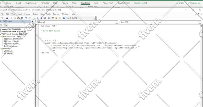Pause execution with the Break icon
Image resolution: width=203 pixels, height=107 pixels.
[x=38, y=18]
